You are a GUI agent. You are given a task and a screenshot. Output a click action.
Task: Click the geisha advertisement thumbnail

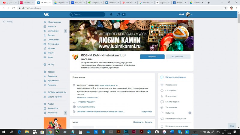(x=55, y=123)
